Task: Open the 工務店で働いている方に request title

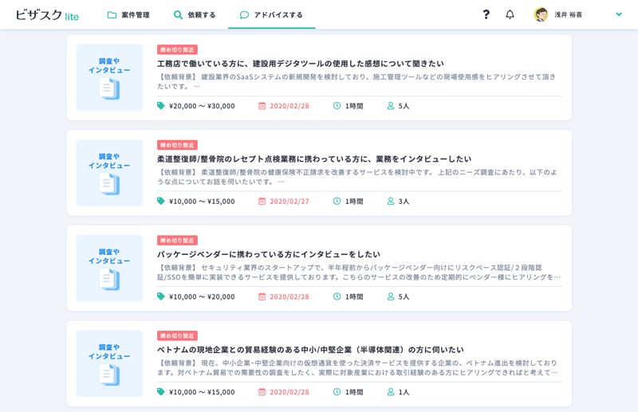Action: 301,64
